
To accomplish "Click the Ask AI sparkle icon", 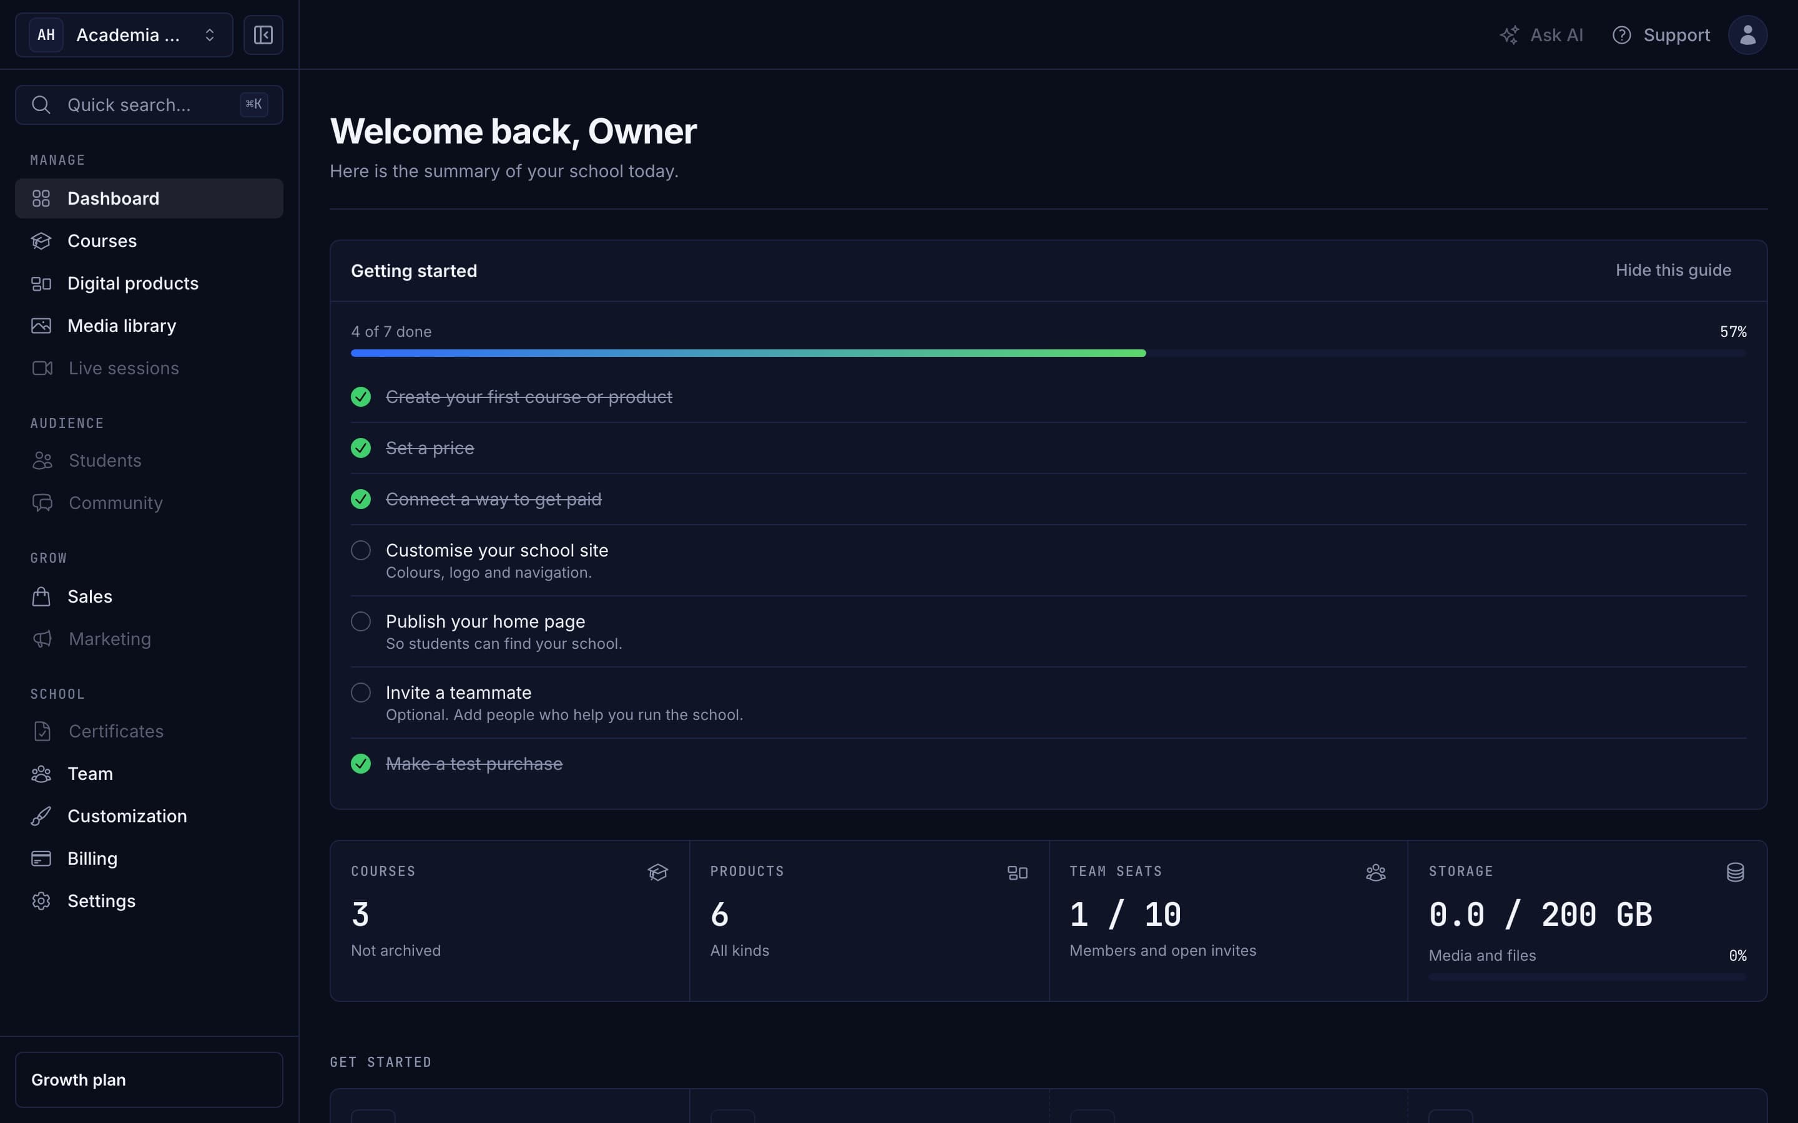I will [x=1509, y=35].
